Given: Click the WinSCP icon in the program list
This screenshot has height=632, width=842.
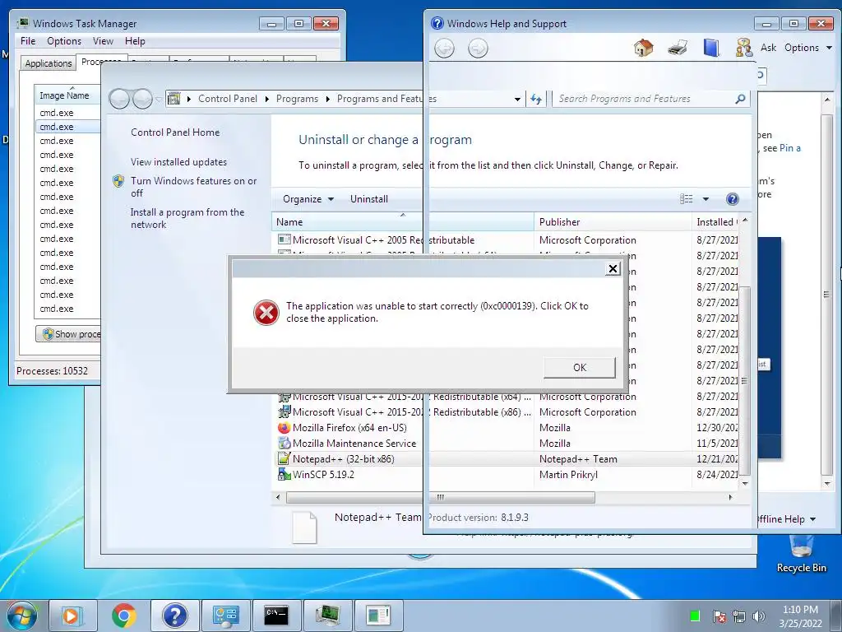Looking at the screenshot, I should click(284, 475).
